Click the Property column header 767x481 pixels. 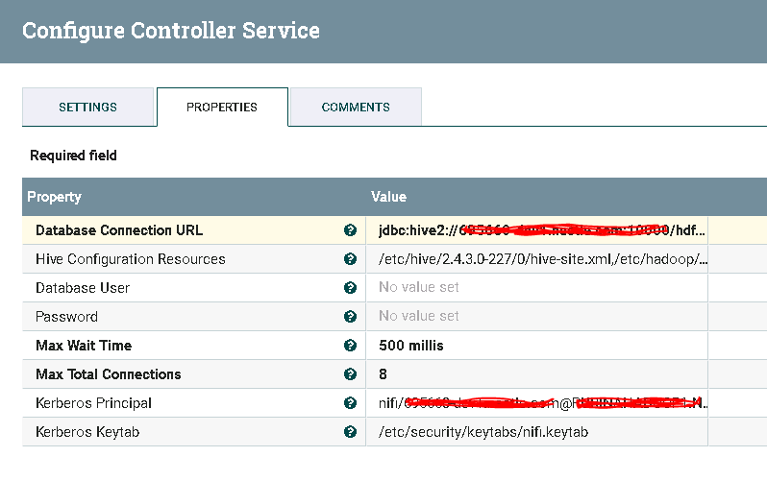point(192,197)
